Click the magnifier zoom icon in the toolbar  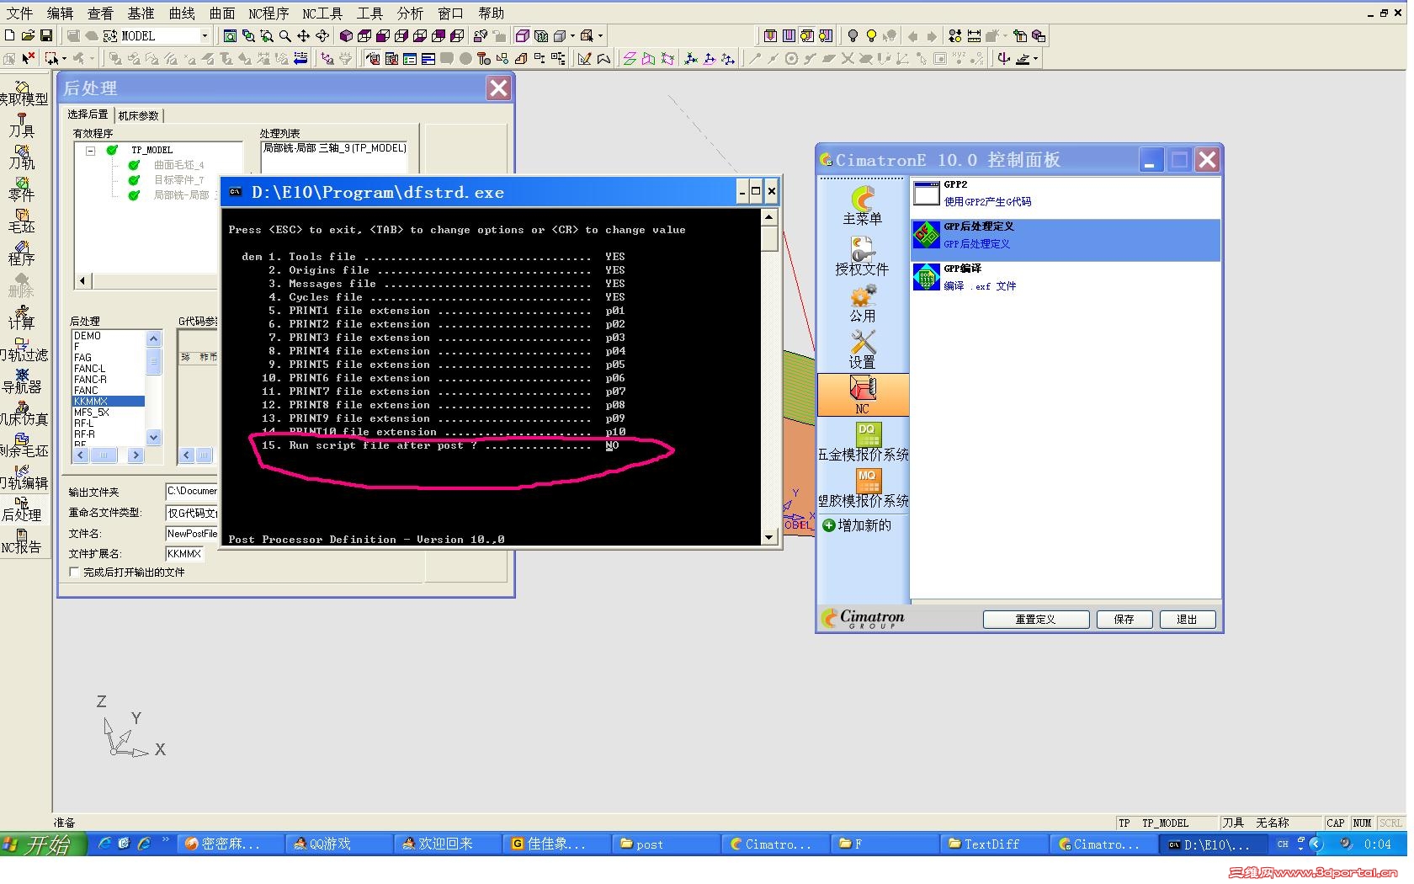point(285,35)
